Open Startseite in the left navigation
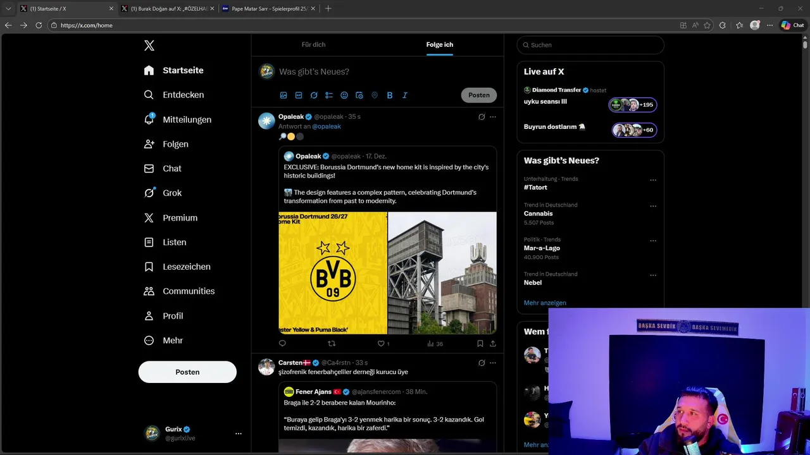Image resolution: width=810 pixels, height=455 pixels. coord(173,70)
